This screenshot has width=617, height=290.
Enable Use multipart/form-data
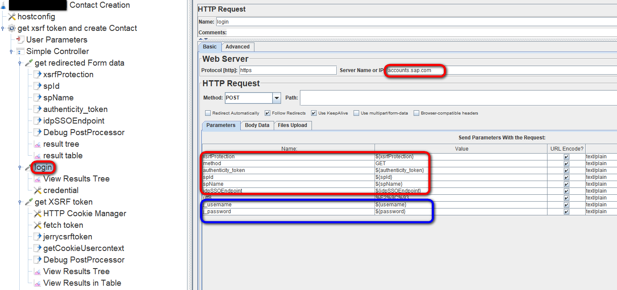(357, 113)
